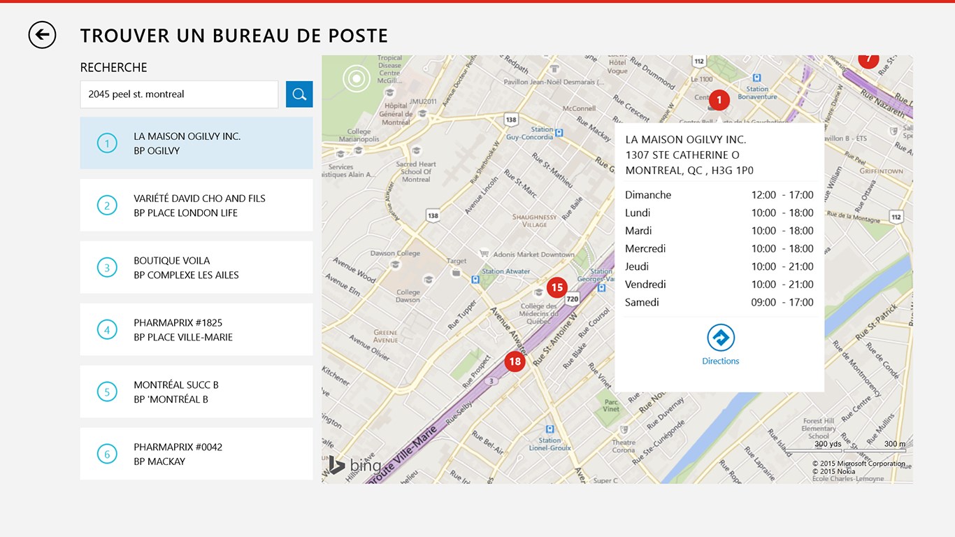Open the PHARMAPRIX #0042 BP MACKAY result
The width and height of the screenshot is (955, 537).
(196, 454)
